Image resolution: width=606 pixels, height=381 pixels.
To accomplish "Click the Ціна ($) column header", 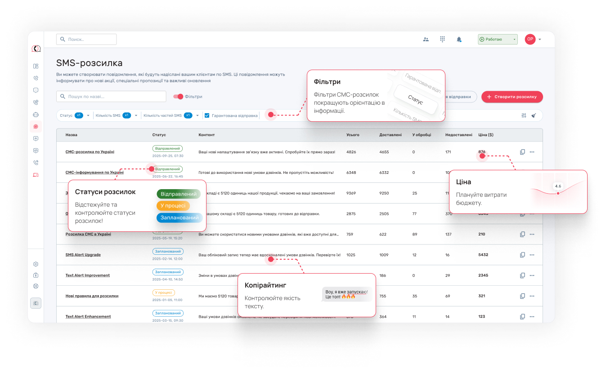I will click(x=485, y=135).
